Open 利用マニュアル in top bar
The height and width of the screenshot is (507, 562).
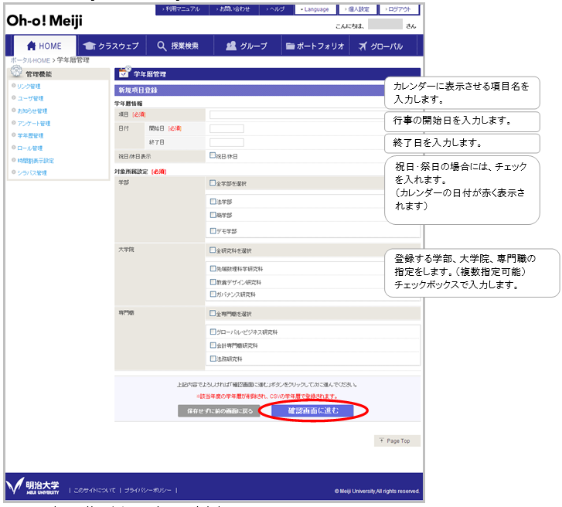point(182,9)
